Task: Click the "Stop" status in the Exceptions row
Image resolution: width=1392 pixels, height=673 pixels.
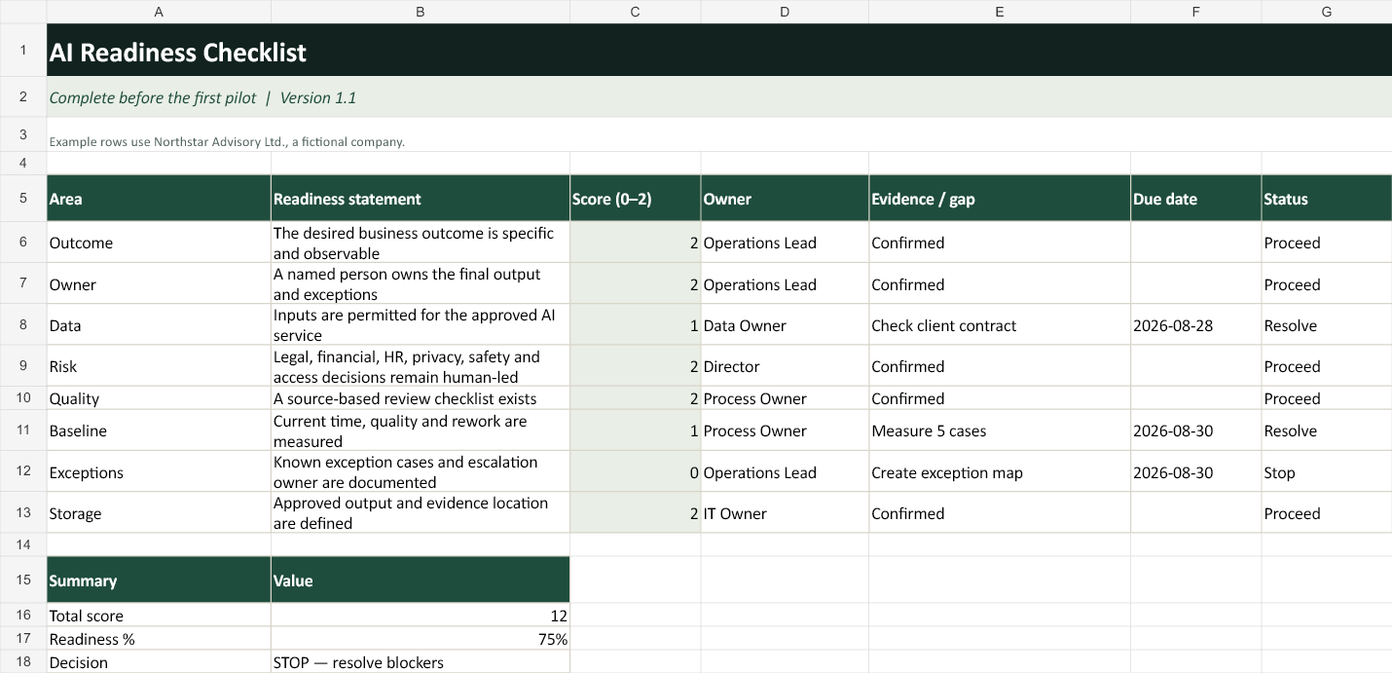Action: [1327, 472]
